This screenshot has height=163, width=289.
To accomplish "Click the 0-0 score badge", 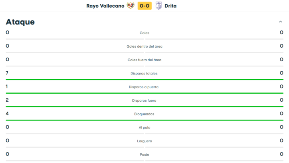I will click(144, 6).
